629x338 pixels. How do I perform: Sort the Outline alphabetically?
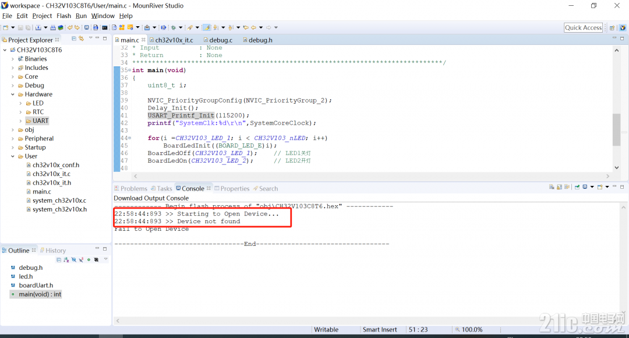[x=66, y=260]
